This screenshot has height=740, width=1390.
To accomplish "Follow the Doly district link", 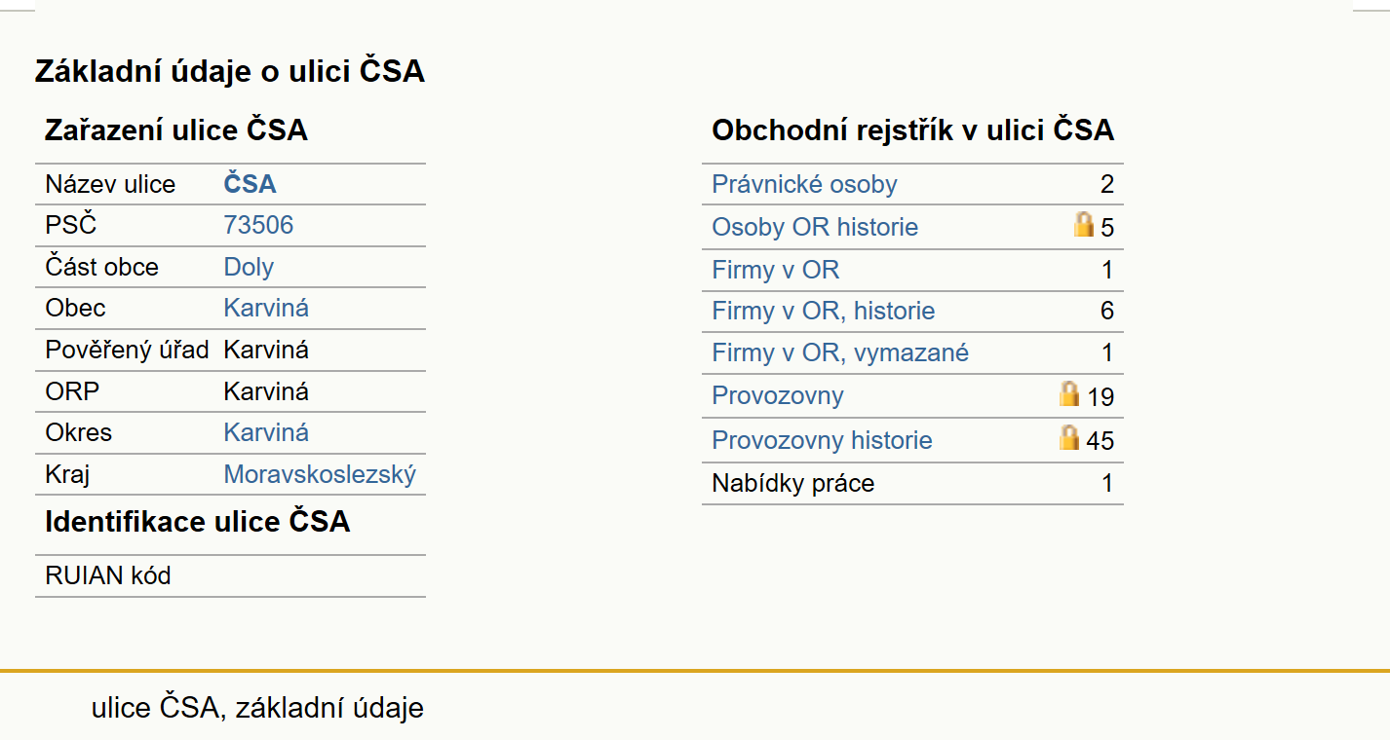I will click(249, 267).
